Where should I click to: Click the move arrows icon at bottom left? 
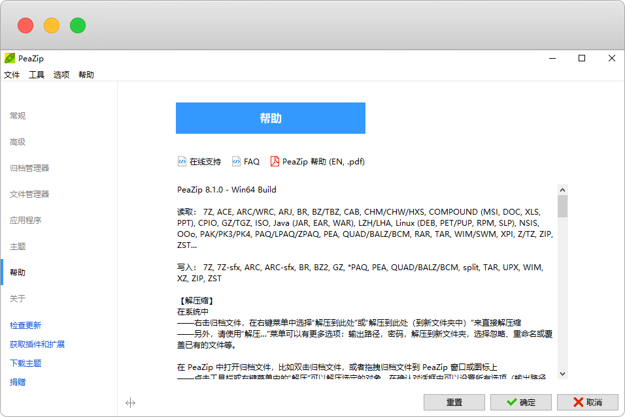130,403
